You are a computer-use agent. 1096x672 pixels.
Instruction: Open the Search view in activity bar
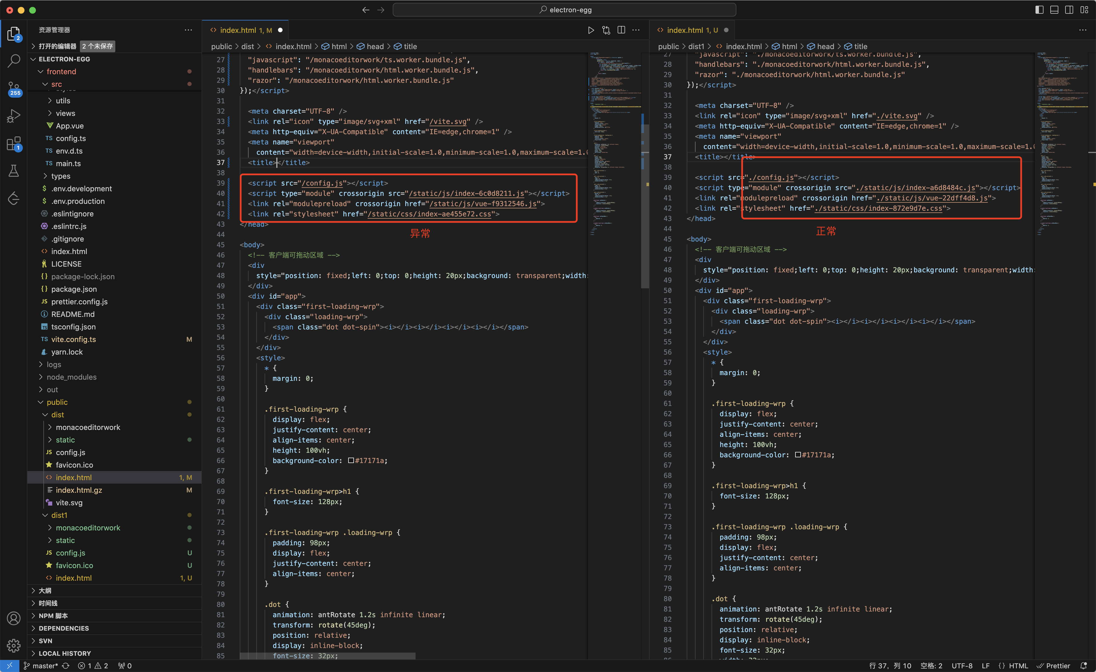click(14, 61)
